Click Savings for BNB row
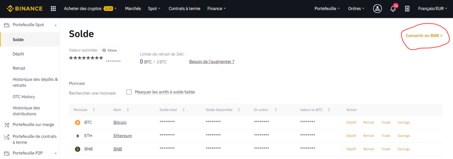The width and height of the screenshot is (453, 159). pyautogui.click(x=403, y=149)
